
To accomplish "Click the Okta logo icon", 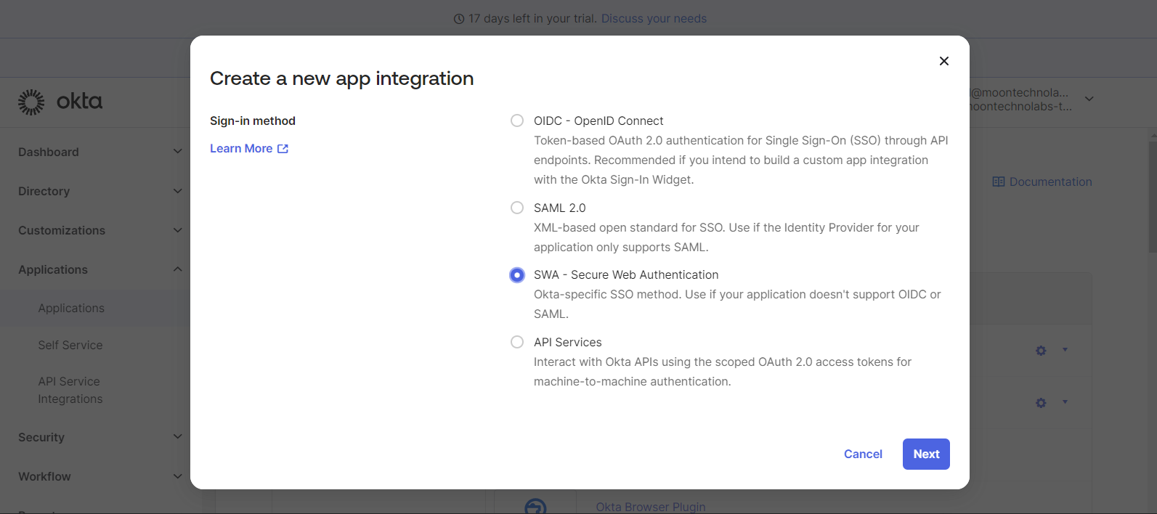I will point(31,102).
